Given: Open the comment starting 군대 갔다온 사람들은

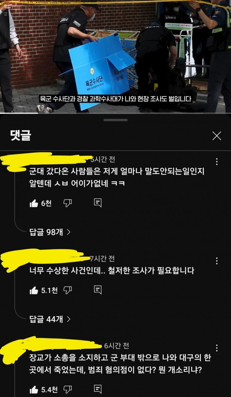Looking at the screenshot, I should [117, 177].
